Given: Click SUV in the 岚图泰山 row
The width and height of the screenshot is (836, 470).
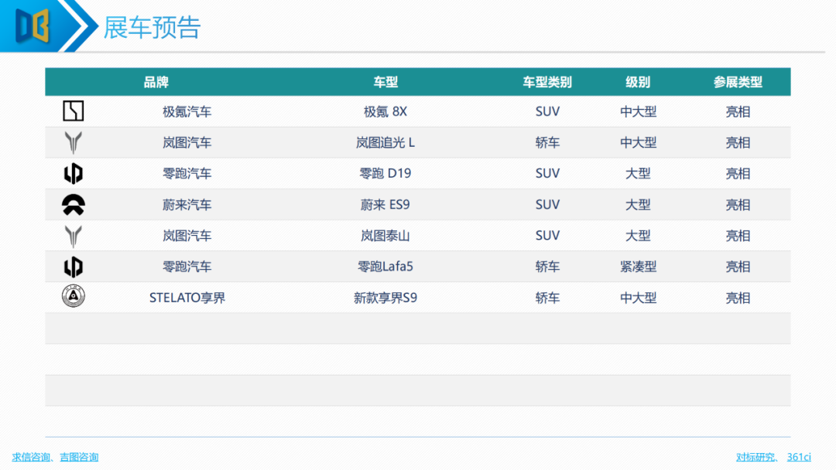Looking at the screenshot, I should [547, 236].
